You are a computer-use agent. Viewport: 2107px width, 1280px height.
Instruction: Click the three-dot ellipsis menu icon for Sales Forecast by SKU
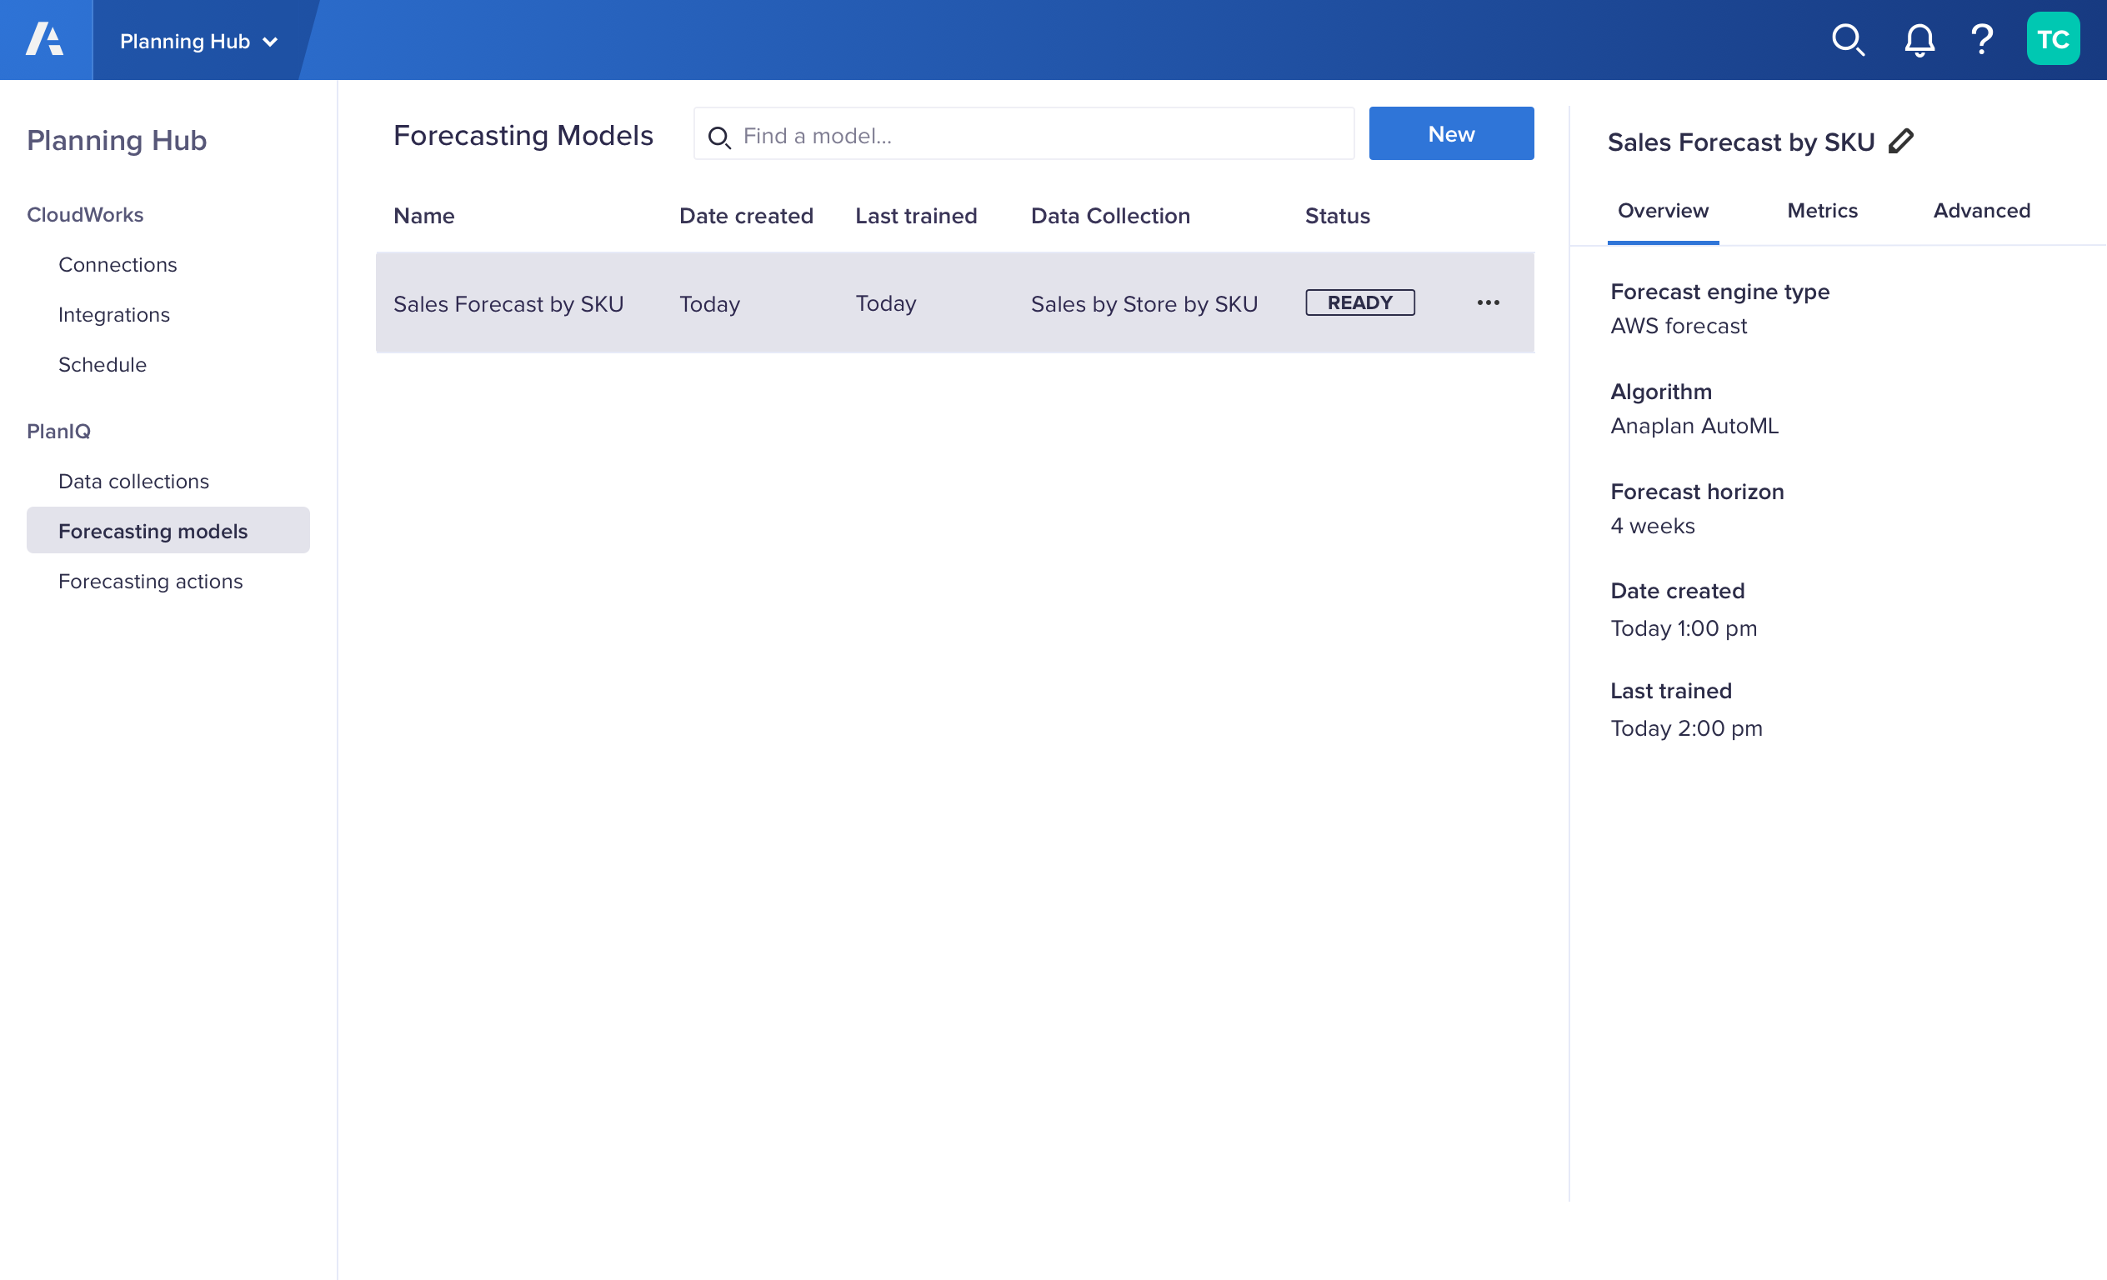tap(1489, 302)
